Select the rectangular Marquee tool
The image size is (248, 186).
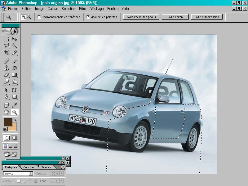pyautogui.click(x=6, y=39)
